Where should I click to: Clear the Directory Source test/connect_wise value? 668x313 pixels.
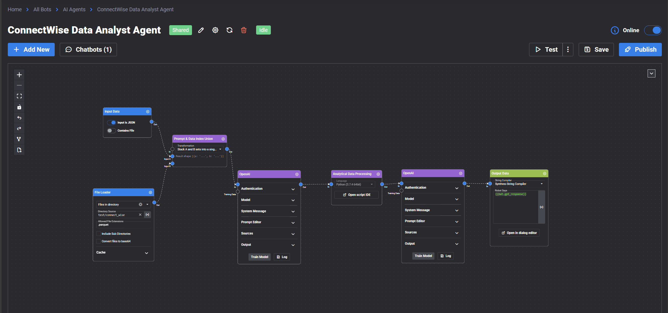coord(140,215)
